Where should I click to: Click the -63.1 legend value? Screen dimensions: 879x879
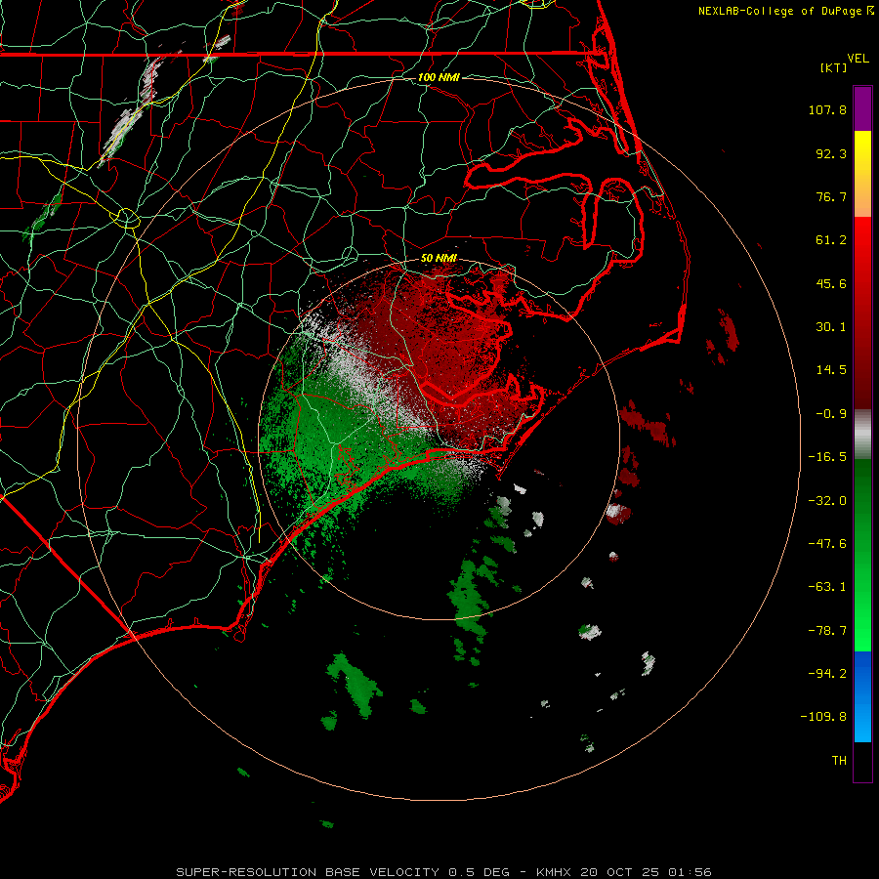(x=827, y=587)
